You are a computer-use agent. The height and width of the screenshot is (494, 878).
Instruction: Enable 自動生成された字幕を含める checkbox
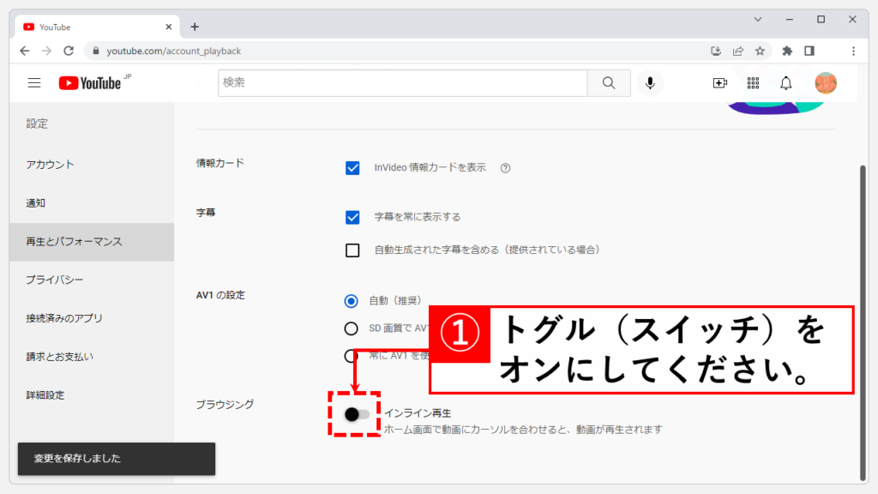[x=352, y=250]
